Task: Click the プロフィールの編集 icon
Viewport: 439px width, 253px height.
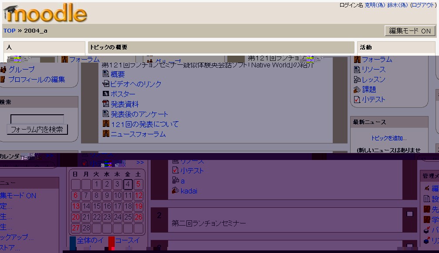Action: [3, 79]
